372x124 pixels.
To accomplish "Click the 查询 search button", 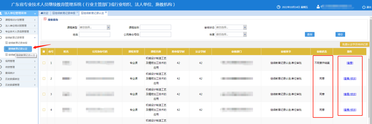I will (x=309, y=34).
